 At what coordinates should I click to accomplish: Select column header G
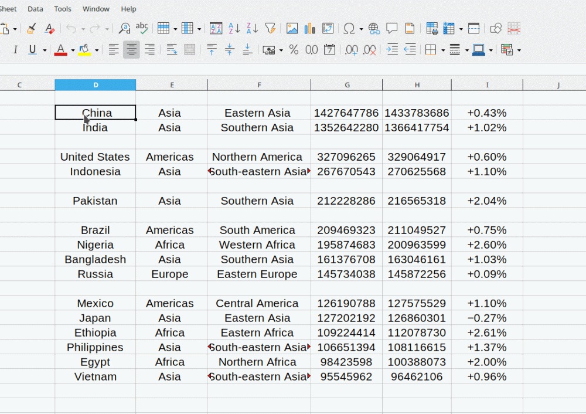click(x=347, y=85)
